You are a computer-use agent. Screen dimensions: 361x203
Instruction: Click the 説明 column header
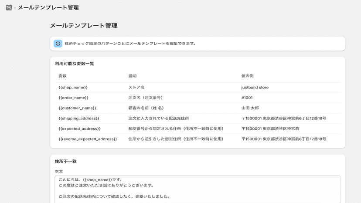[x=133, y=76]
